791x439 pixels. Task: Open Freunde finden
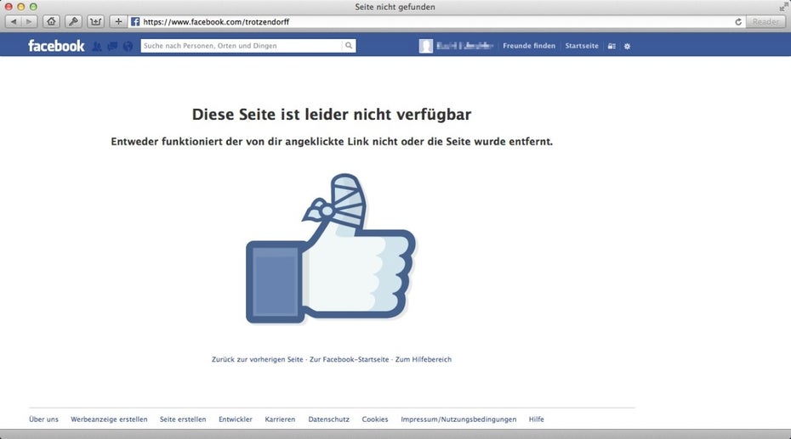(x=529, y=46)
